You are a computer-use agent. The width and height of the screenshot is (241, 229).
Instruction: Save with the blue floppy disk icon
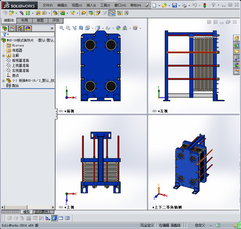(x=175, y=5)
